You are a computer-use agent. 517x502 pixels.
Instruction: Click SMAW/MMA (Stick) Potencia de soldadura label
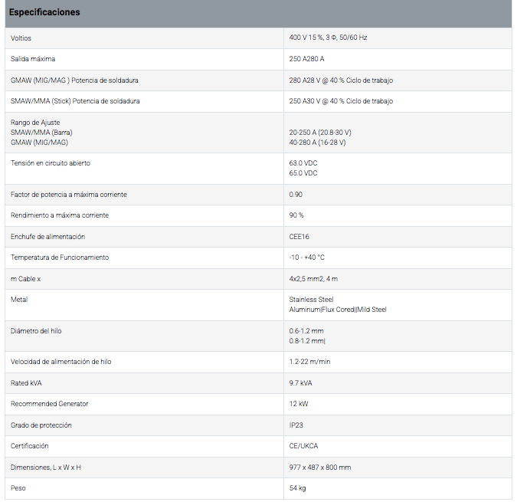click(x=75, y=101)
